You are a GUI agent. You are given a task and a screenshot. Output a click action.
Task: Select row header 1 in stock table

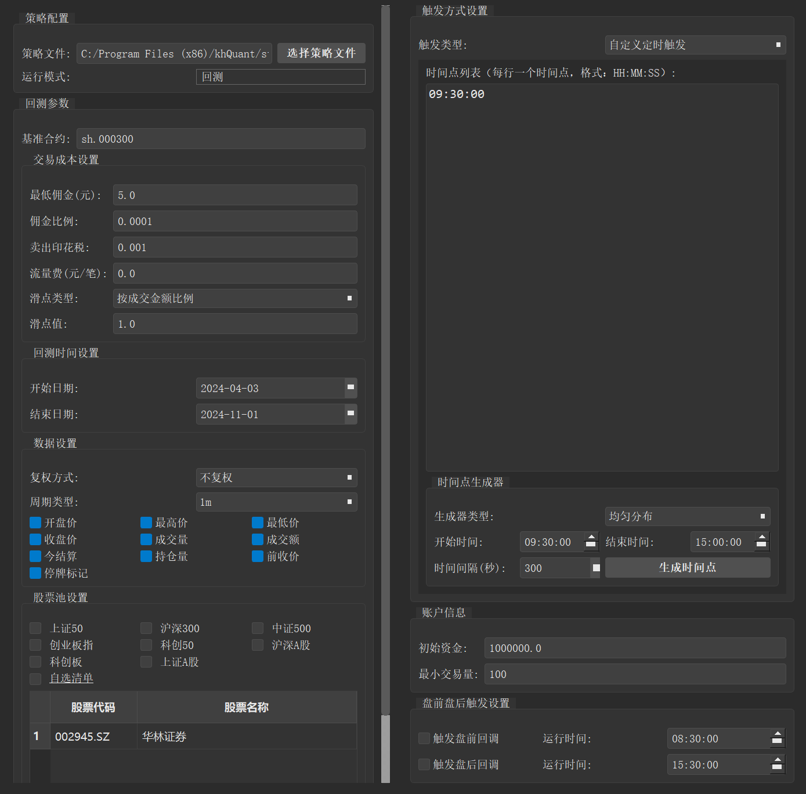click(x=40, y=737)
